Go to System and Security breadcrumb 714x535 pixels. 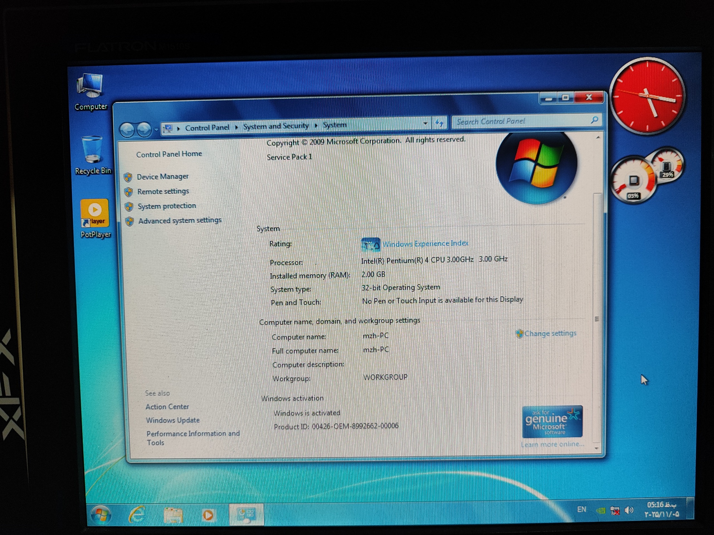[x=276, y=126]
